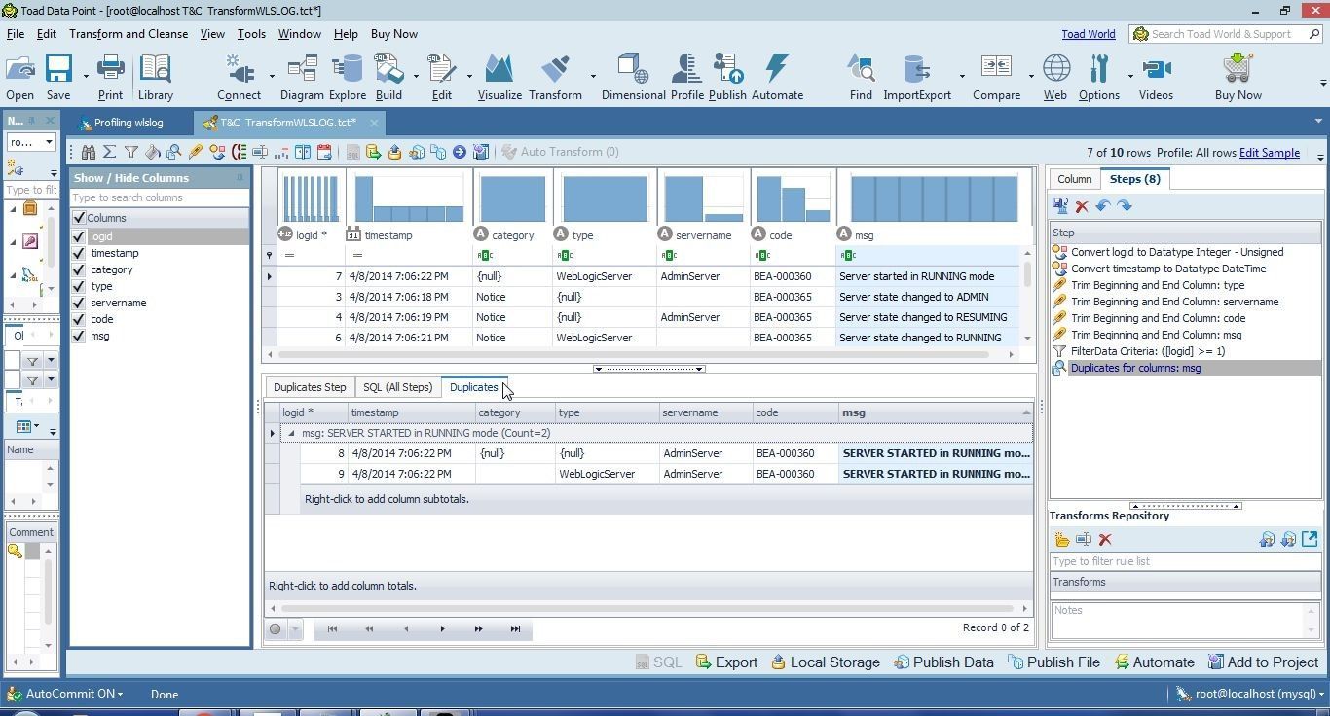Screen dimensions: 1330x716
Task: Open Dimensional view tool
Action: pos(633,77)
